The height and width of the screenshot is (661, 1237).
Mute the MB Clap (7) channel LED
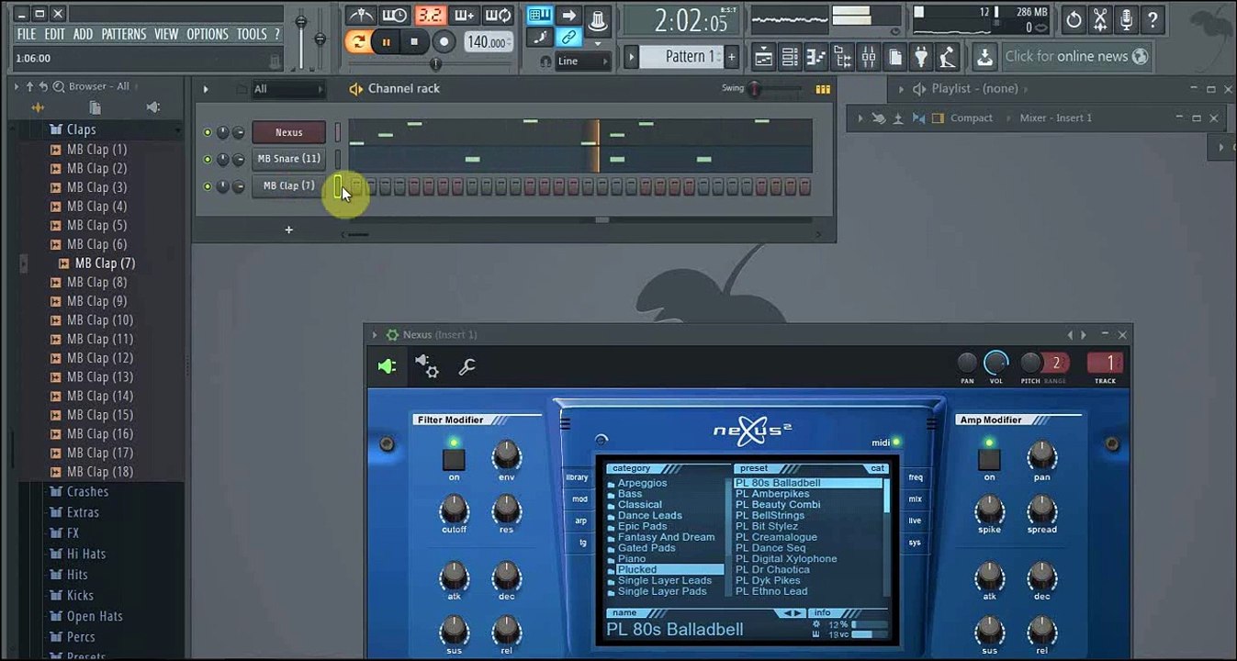pyautogui.click(x=207, y=186)
